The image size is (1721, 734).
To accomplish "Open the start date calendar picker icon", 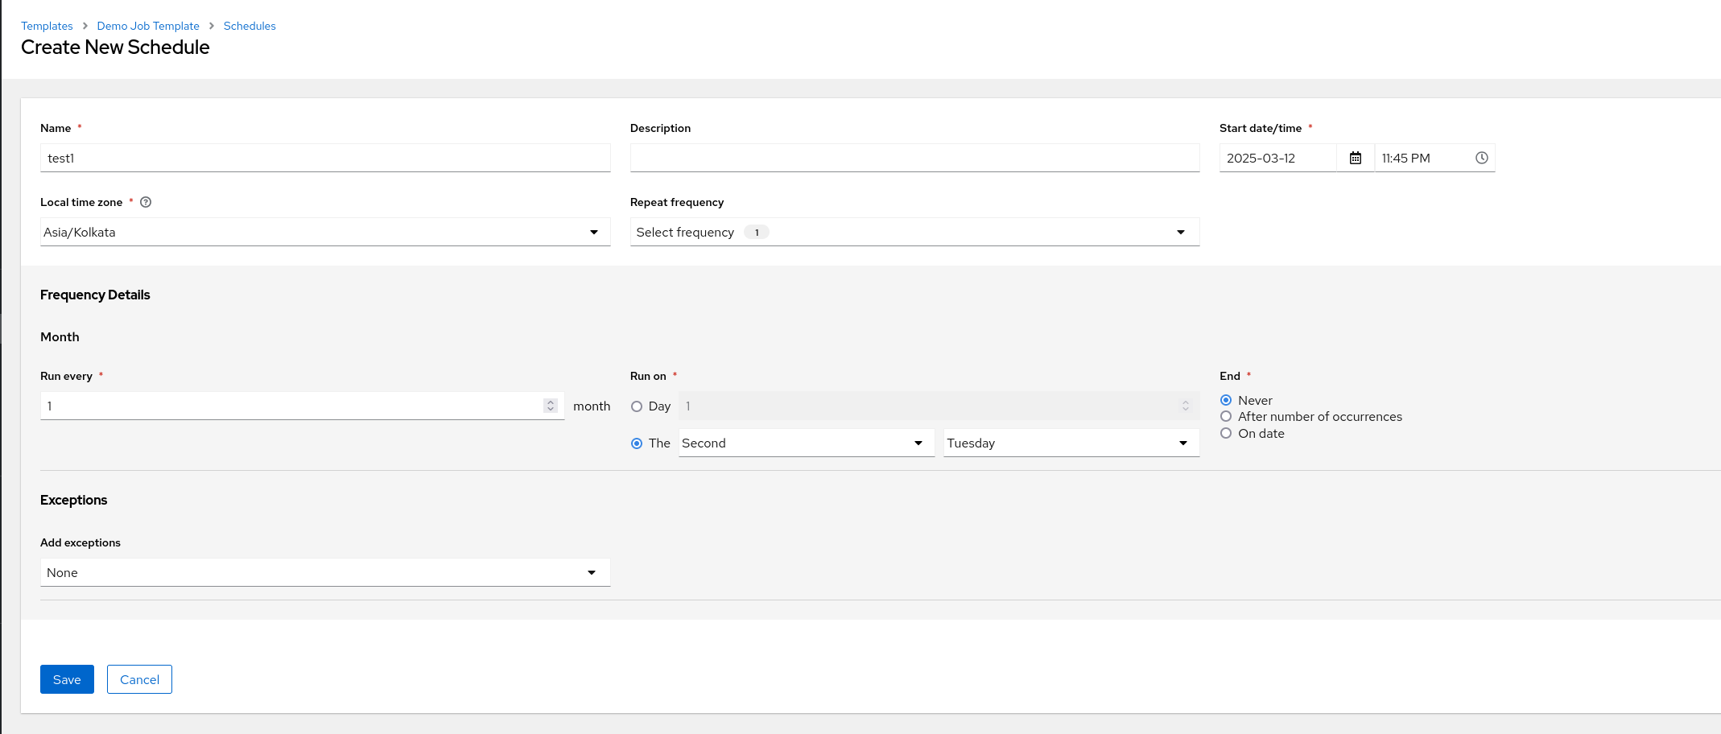I will (x=1356, y=159).
